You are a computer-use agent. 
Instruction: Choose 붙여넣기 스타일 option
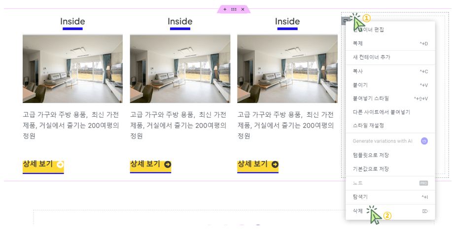pyautogui.click(x=390, y=99)
